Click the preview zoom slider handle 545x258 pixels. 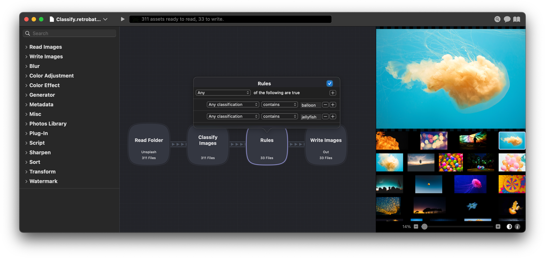(424, 227)
